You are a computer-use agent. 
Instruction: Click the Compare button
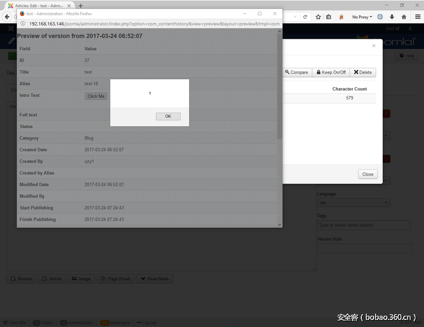coord(296,72)
